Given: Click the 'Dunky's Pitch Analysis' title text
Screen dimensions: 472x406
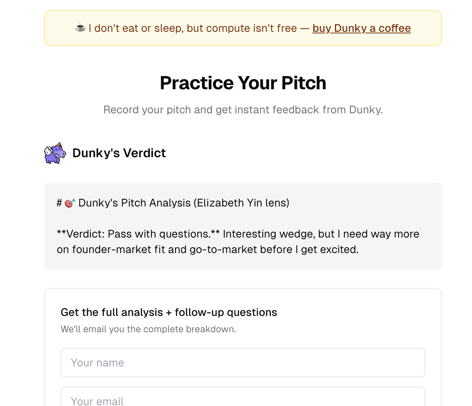Looking at the screenshot, I should (x=134, y=203).
